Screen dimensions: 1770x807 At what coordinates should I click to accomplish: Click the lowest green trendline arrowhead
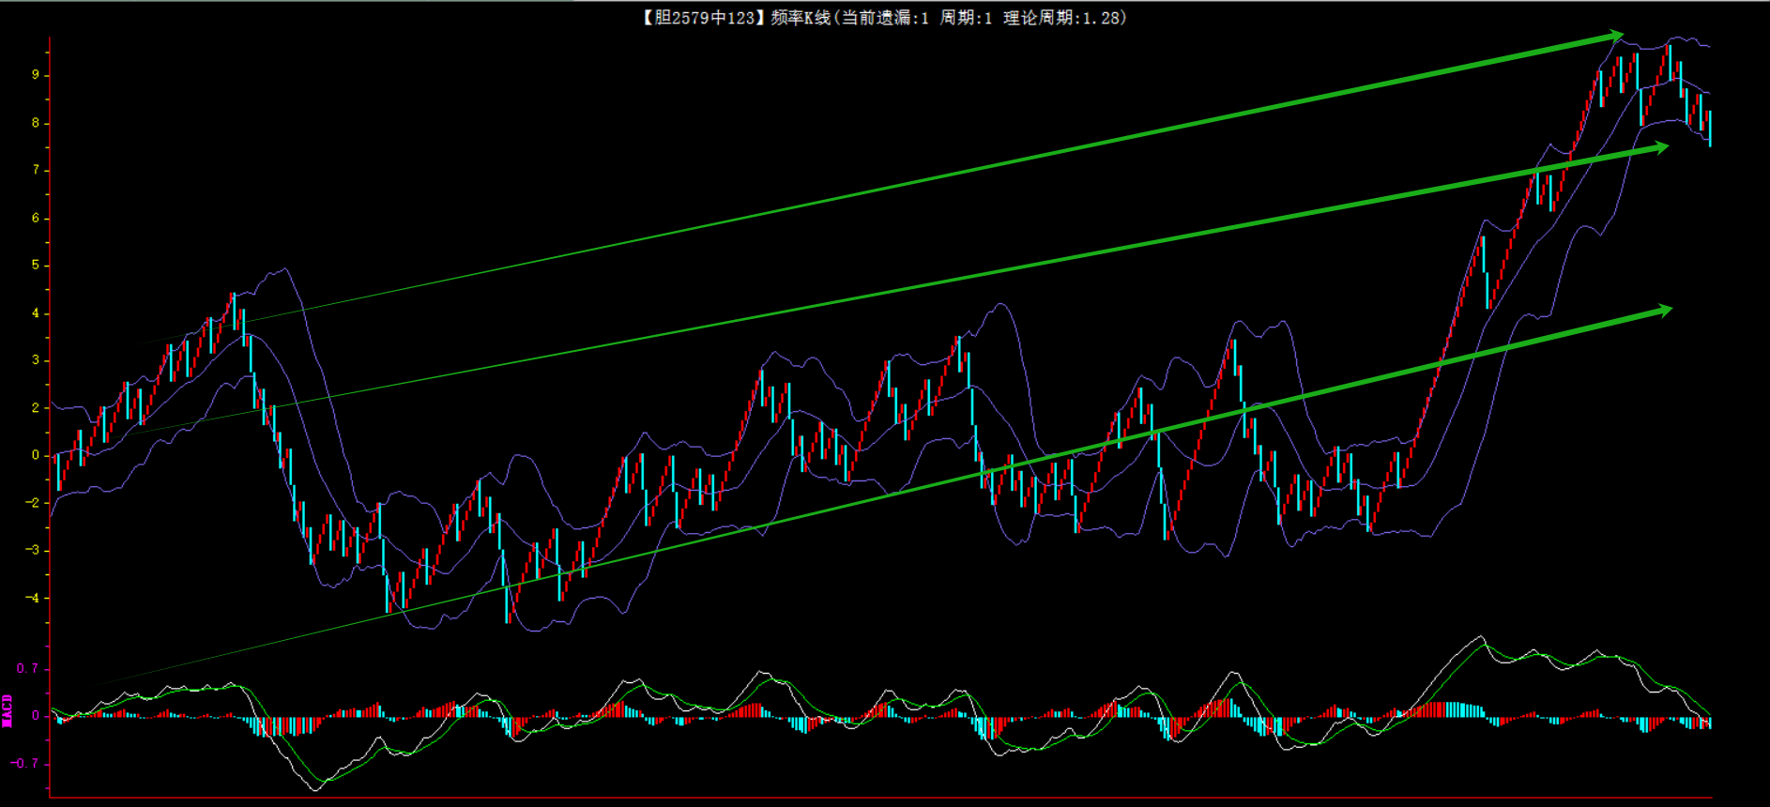(1664, 311)
